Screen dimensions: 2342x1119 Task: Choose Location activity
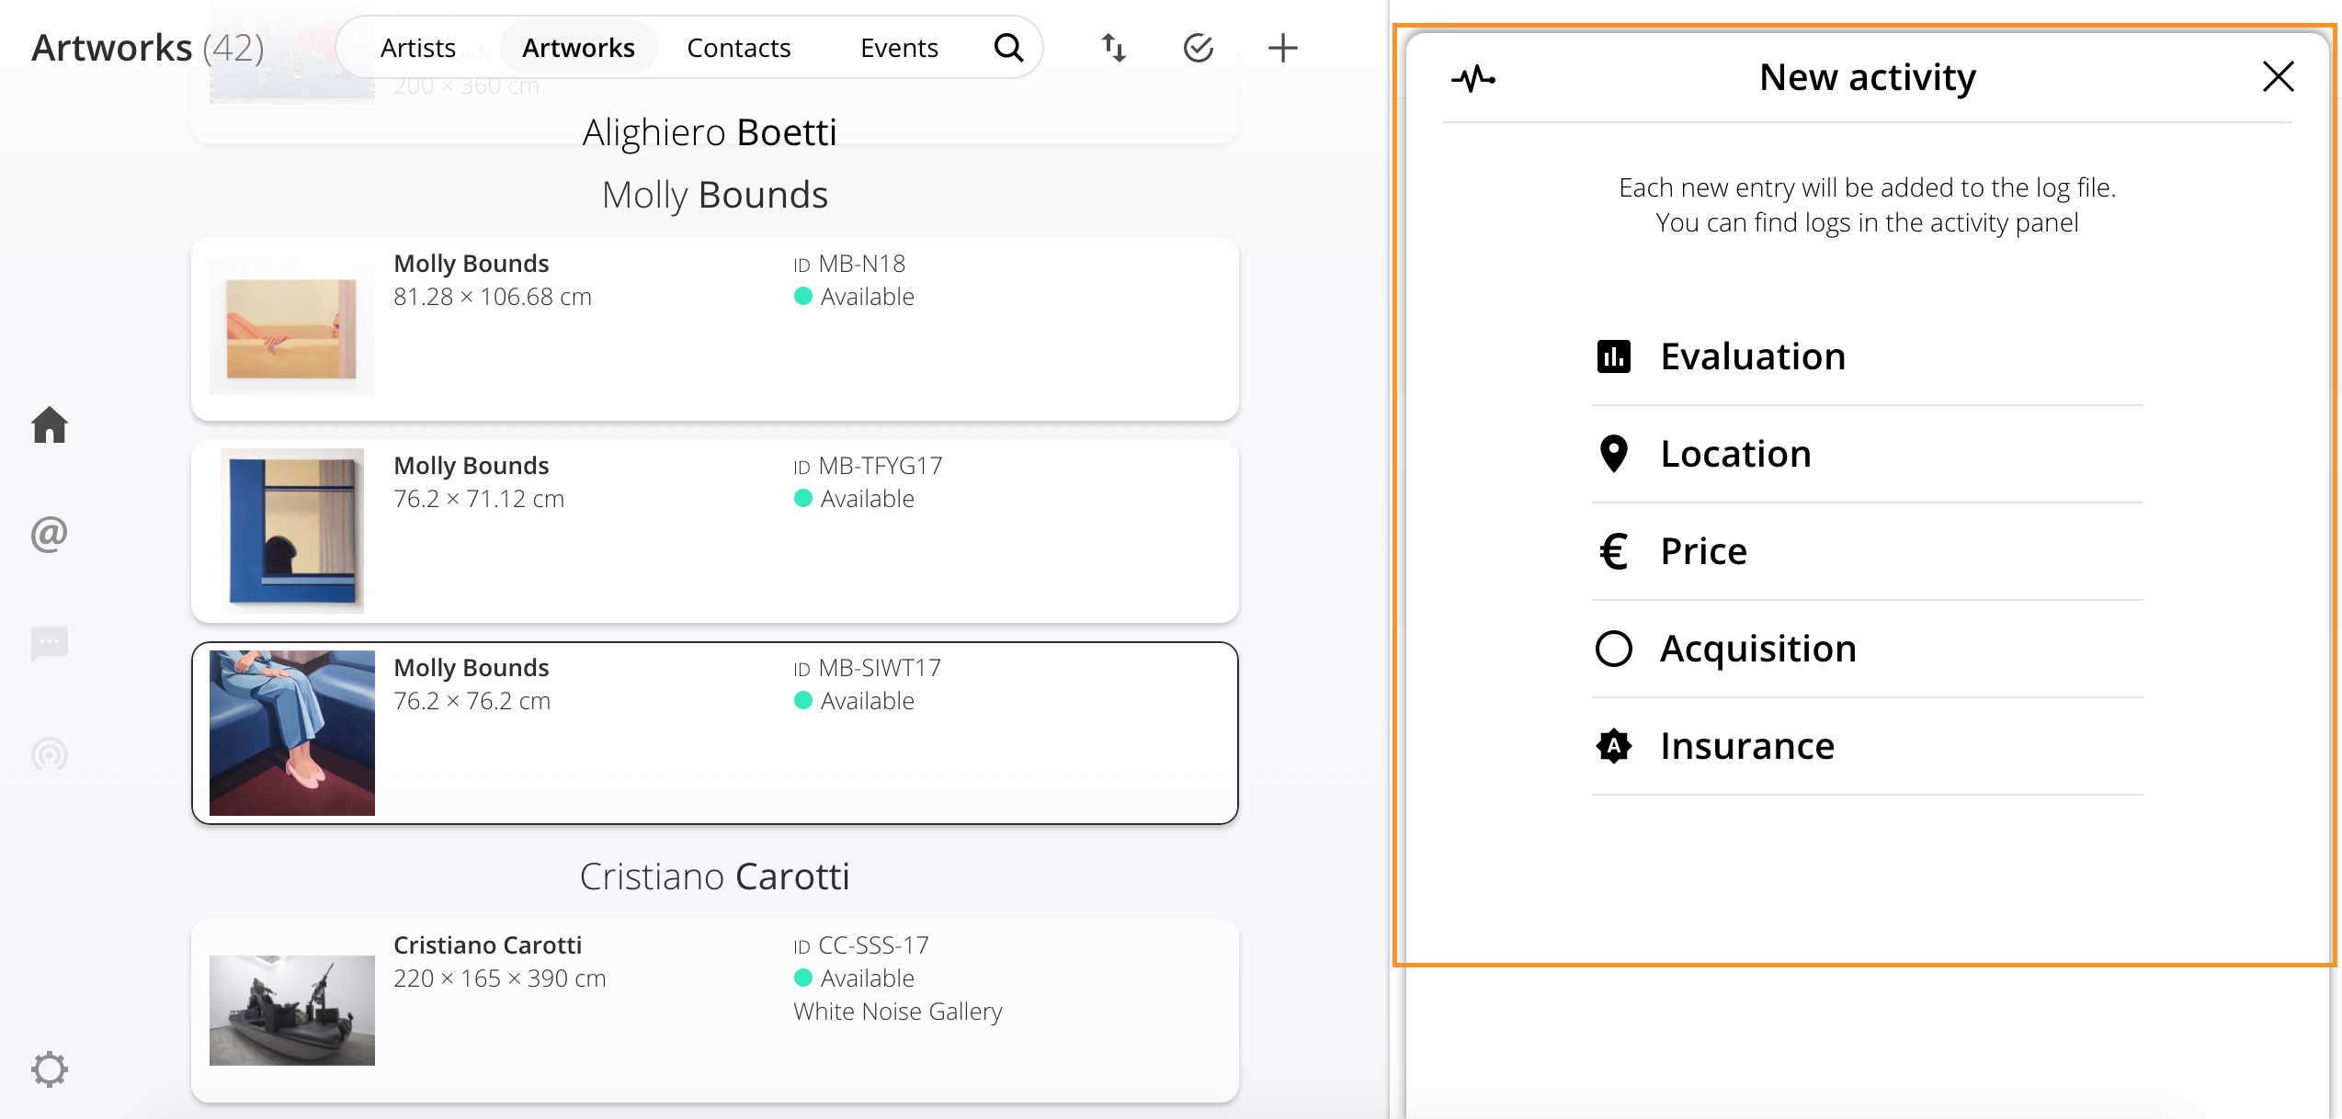click(1868, 454)
